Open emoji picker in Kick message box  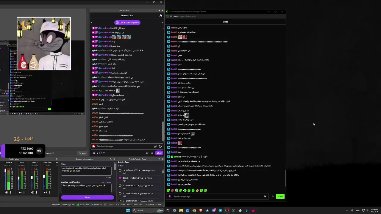tap(265, 196)
